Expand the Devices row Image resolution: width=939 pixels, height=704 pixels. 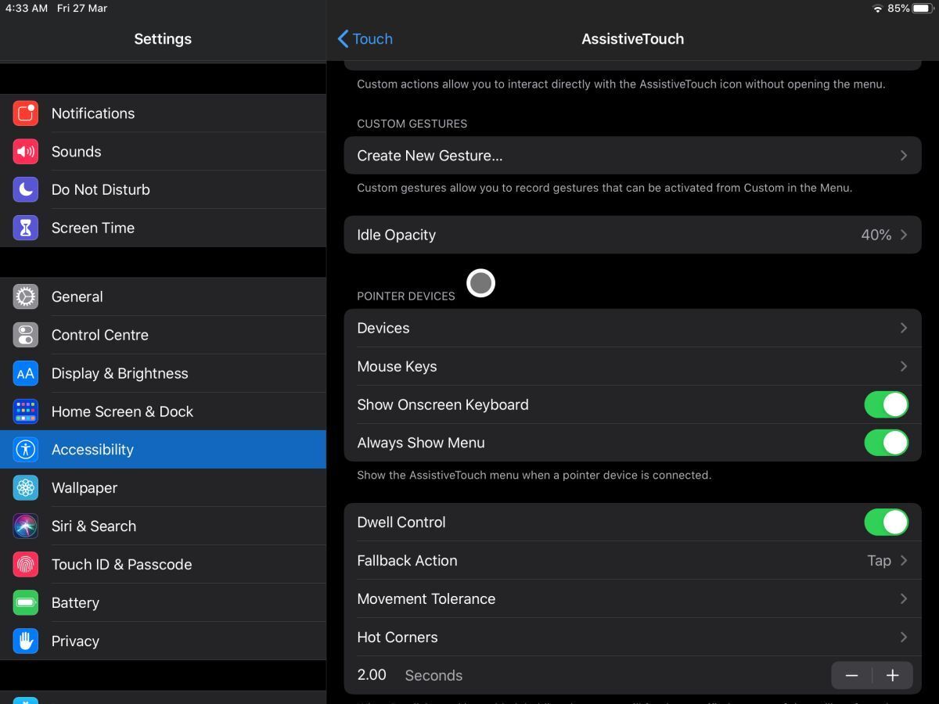(632, 328)
